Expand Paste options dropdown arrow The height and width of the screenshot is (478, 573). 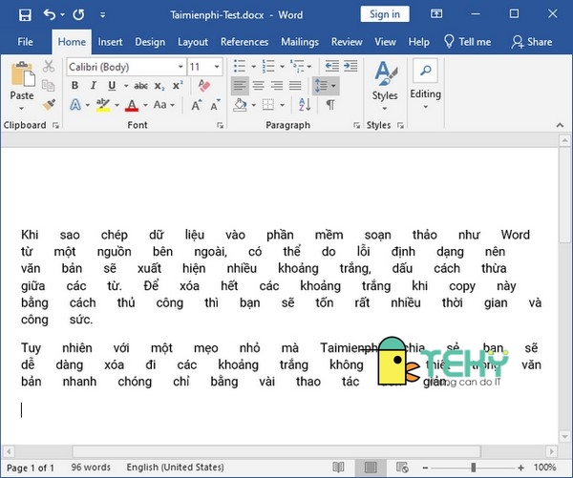[x=22, y=109]
